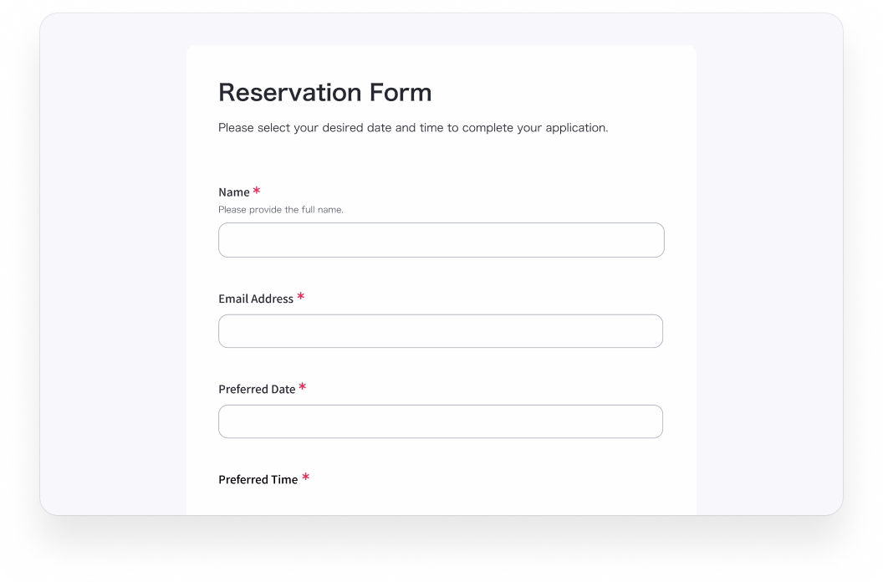Click the "Preferred Date" label text

click(x=257, y=389)
